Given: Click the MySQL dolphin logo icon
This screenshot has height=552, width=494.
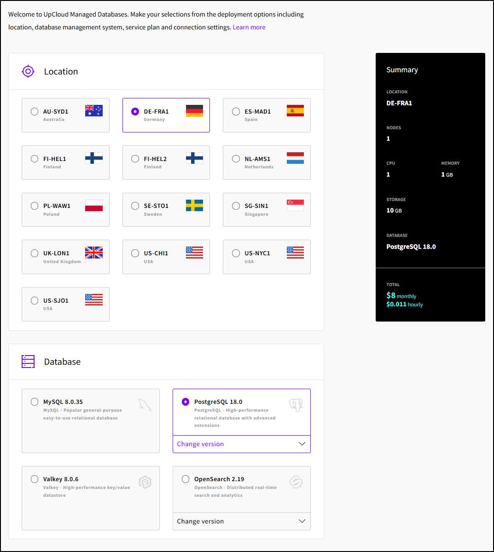Looking at the screenshot, I should pos(145,405).
